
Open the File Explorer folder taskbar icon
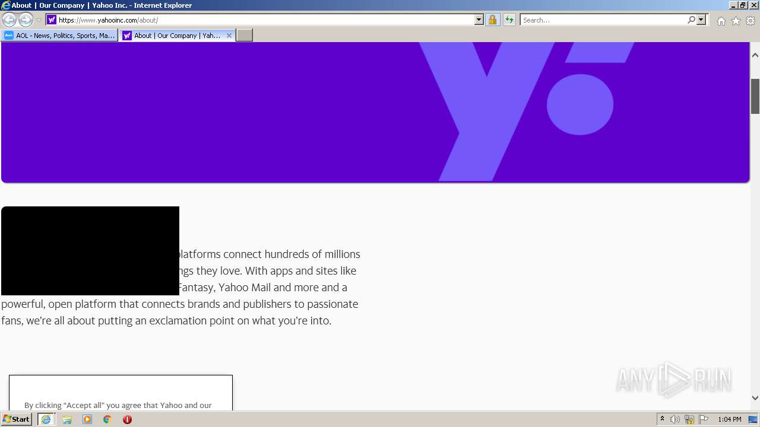click(x=67, y=419)
